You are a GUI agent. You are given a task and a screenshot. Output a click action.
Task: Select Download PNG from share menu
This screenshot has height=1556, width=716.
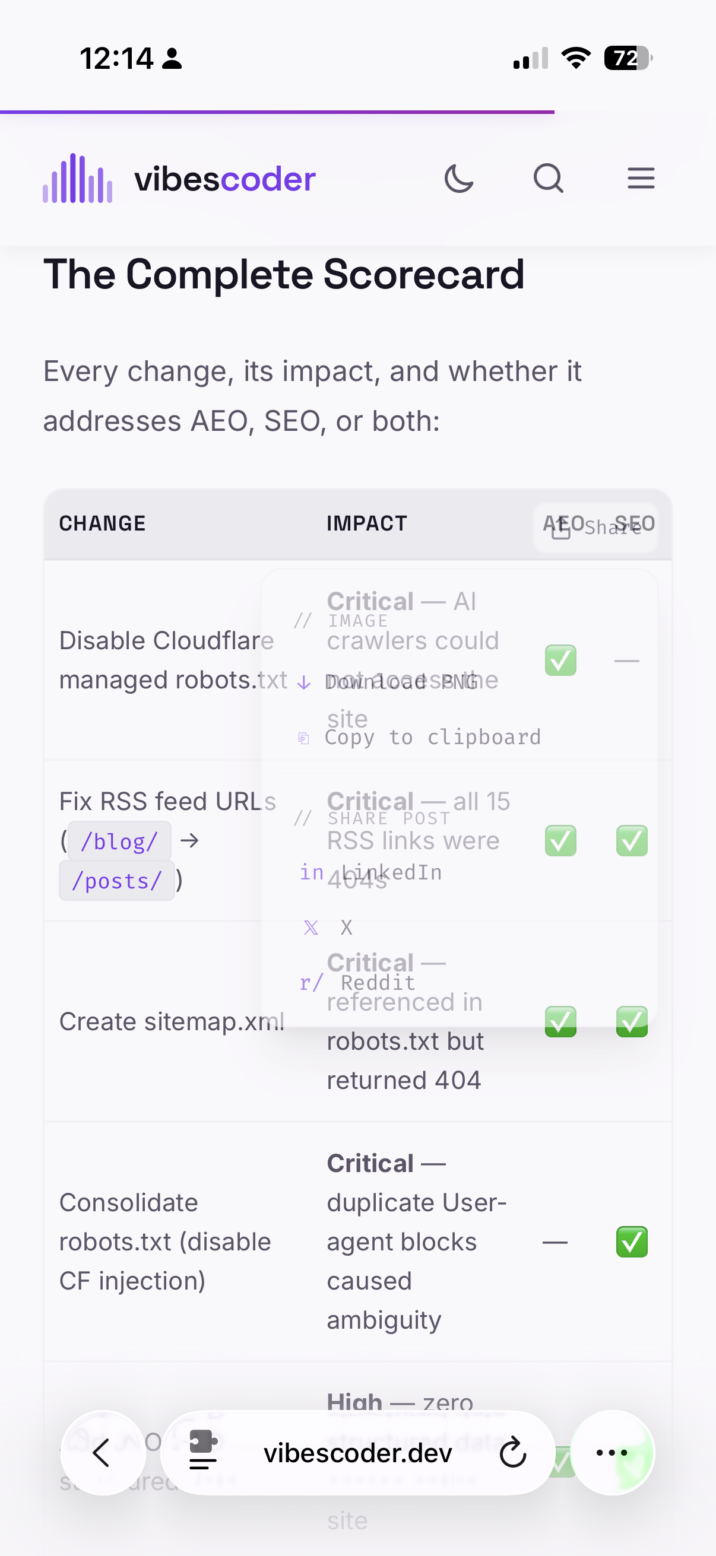pos(386,682)
